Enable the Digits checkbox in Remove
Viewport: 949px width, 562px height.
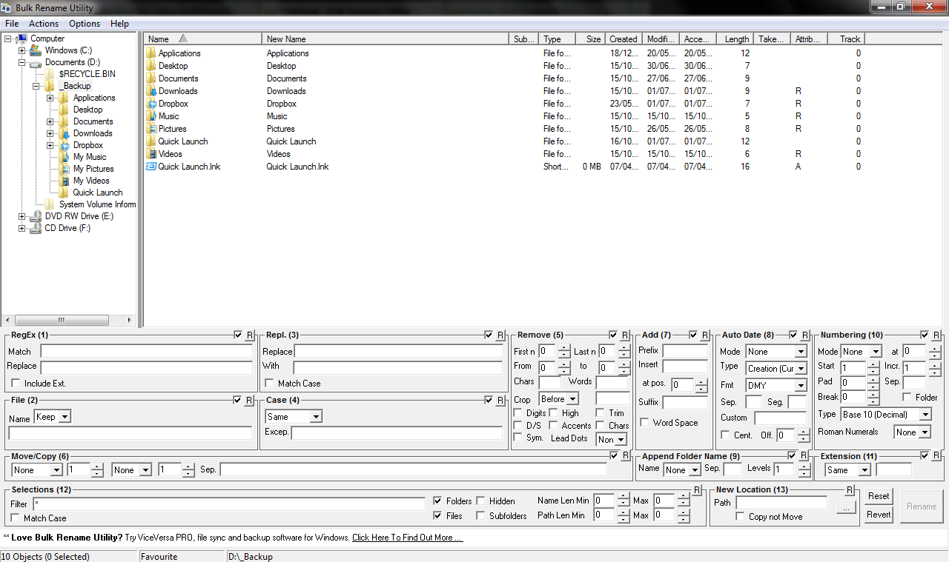click(518, 413)
